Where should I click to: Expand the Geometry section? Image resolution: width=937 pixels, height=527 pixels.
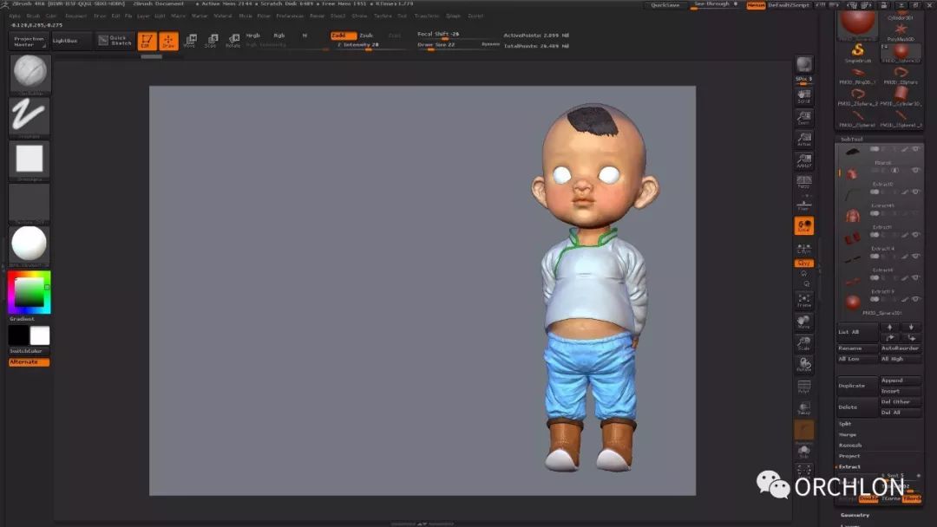(854, 515)
